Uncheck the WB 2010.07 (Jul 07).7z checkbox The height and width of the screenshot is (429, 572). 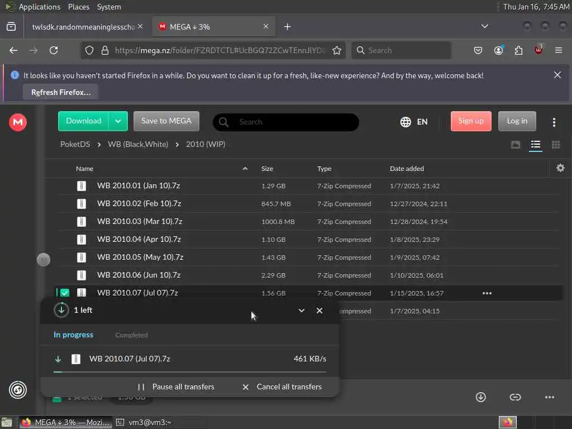click(65, 293)
